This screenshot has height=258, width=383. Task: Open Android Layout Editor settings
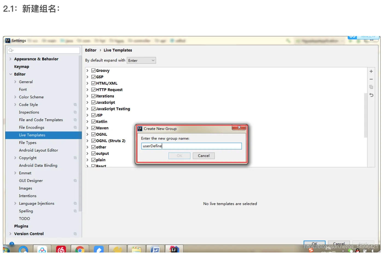tap(39, 150)
